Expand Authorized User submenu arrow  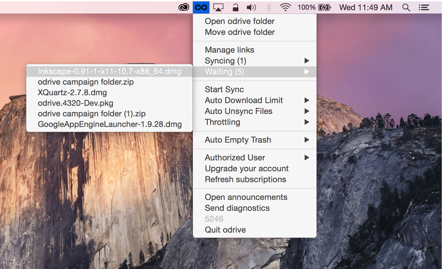(x=307, y=158)
